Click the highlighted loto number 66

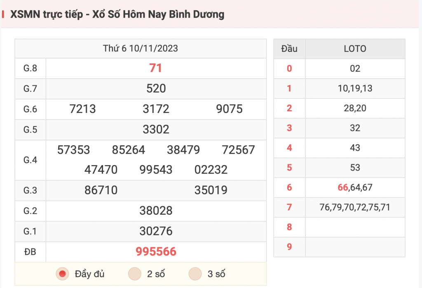click(x=342, y=187)
